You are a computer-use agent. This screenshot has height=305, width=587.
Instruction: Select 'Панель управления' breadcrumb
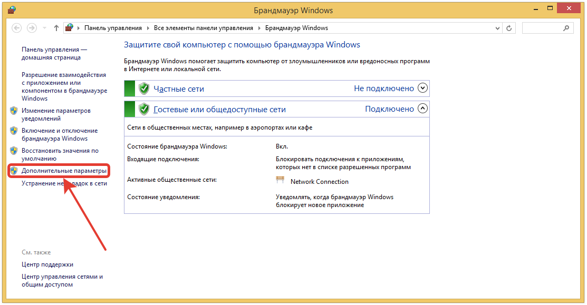[x=113, y=28]
